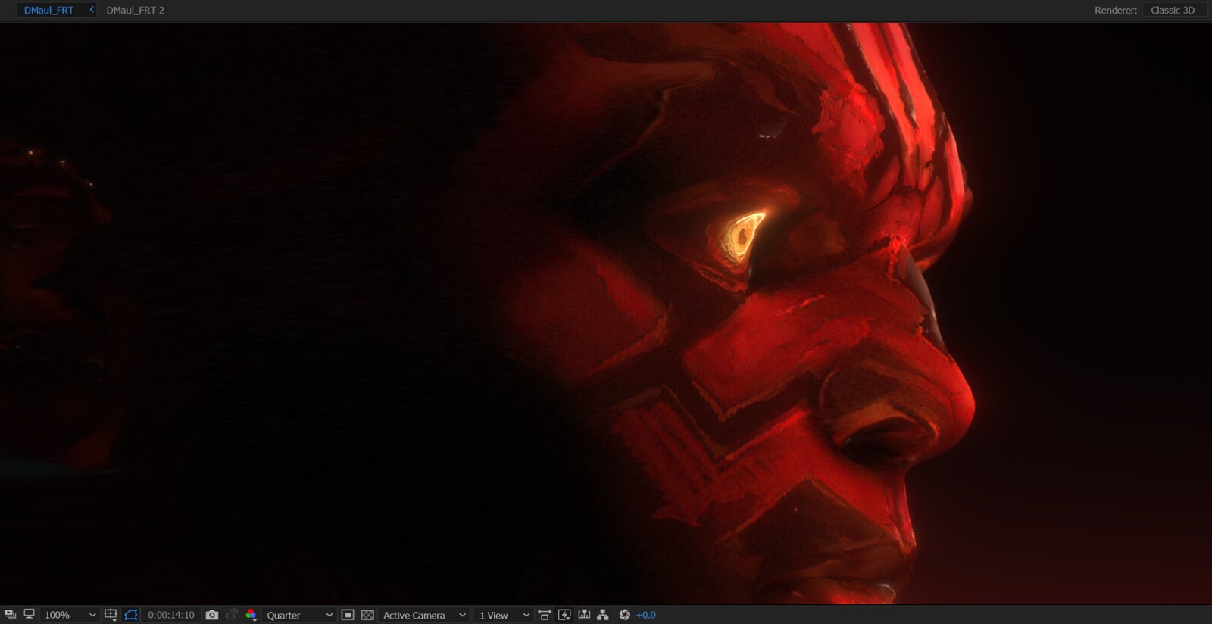Open the Active Camera view dropdown
The height and width of the screenshot is (624, 1212).
tap(424, 615)
